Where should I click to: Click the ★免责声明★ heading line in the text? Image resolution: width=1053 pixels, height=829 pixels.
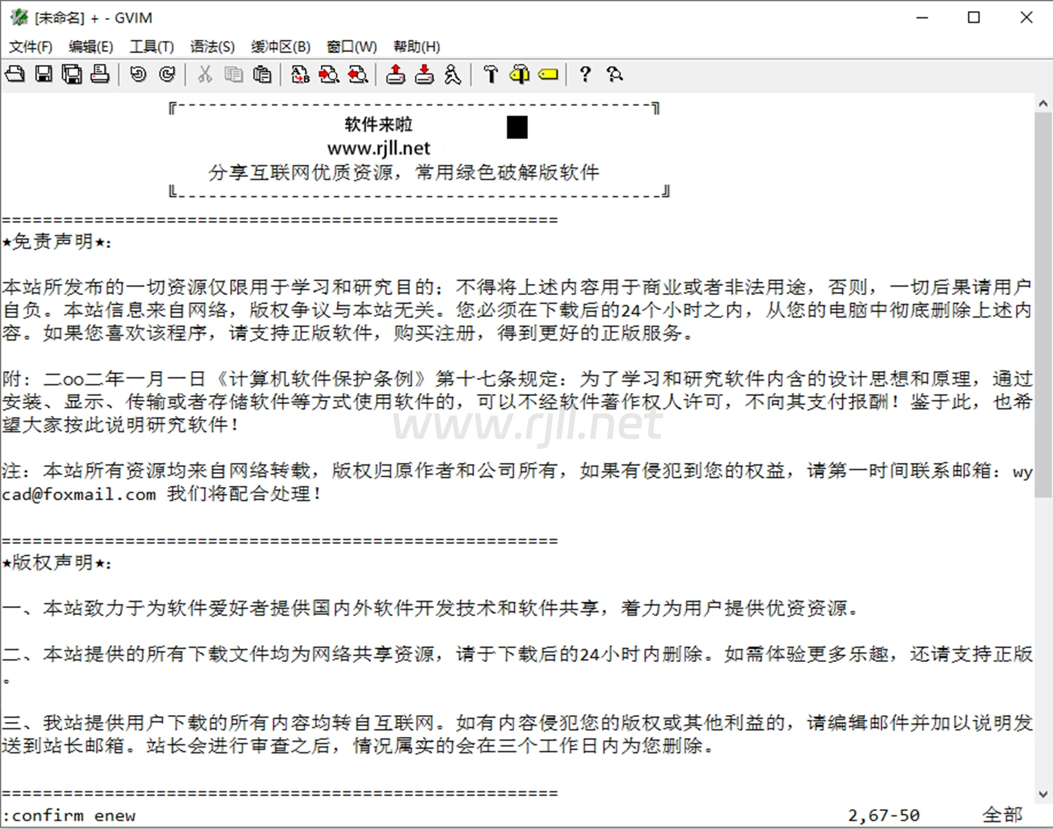point(57,242)
